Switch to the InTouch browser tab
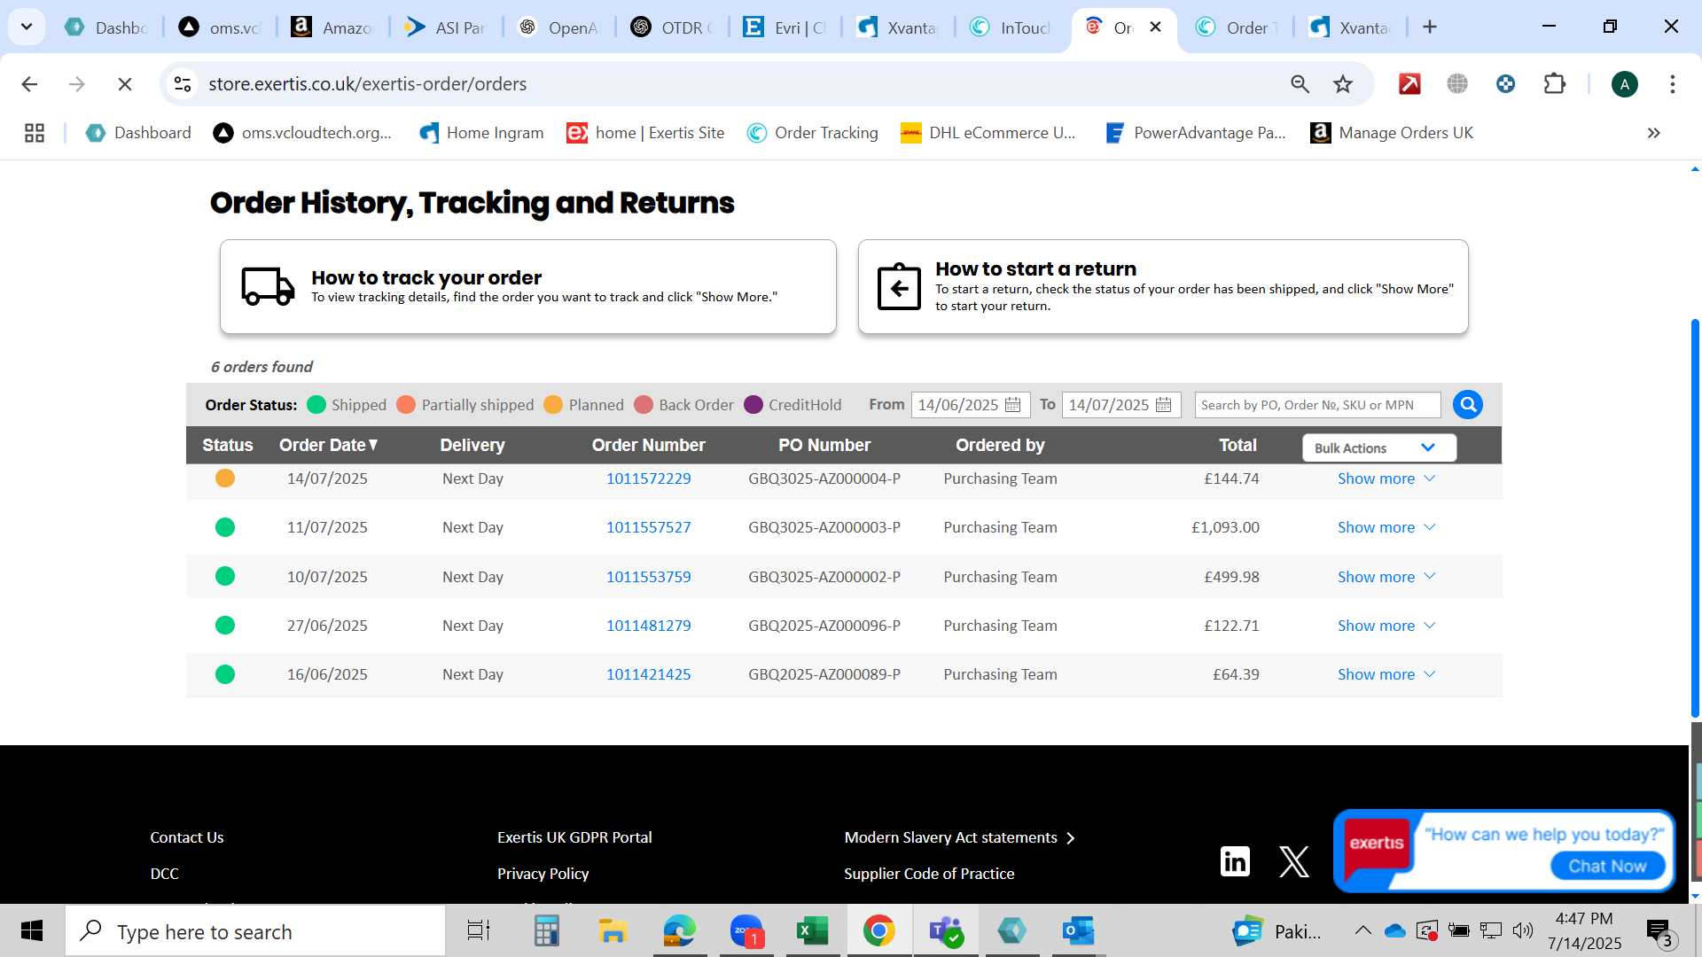The image size is (1702, 957). pyautogui.click(x=1011, y=27)
